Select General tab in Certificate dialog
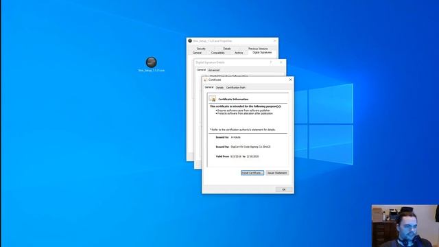The image size is (439, 247). tap(209, 87)
